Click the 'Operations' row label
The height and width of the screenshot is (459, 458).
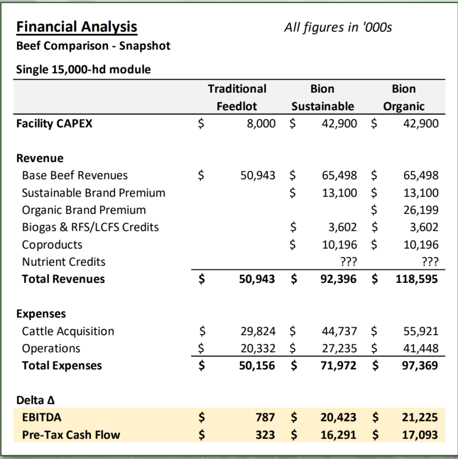tap(51, 349)
